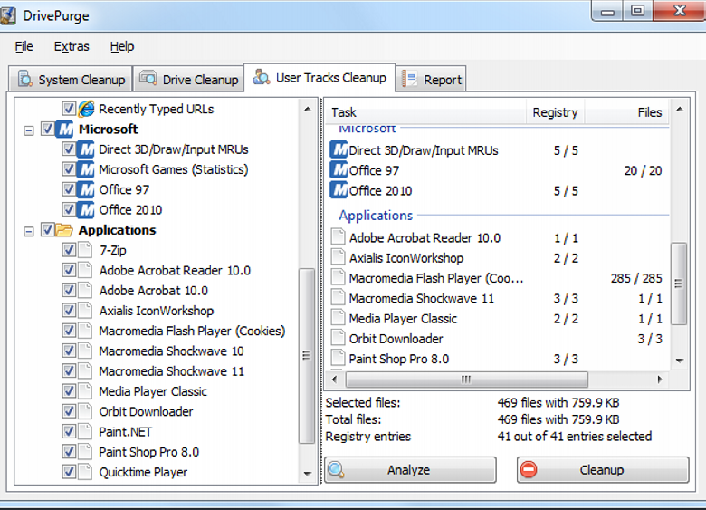Click the left tree scrollbar down arrow
Viewport: 706px width, 510px height.
309,476
